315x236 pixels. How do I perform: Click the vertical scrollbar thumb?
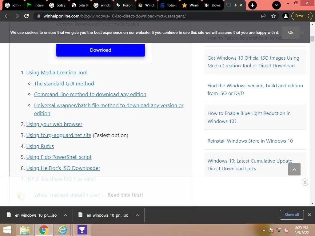click(x=312, y=39)
